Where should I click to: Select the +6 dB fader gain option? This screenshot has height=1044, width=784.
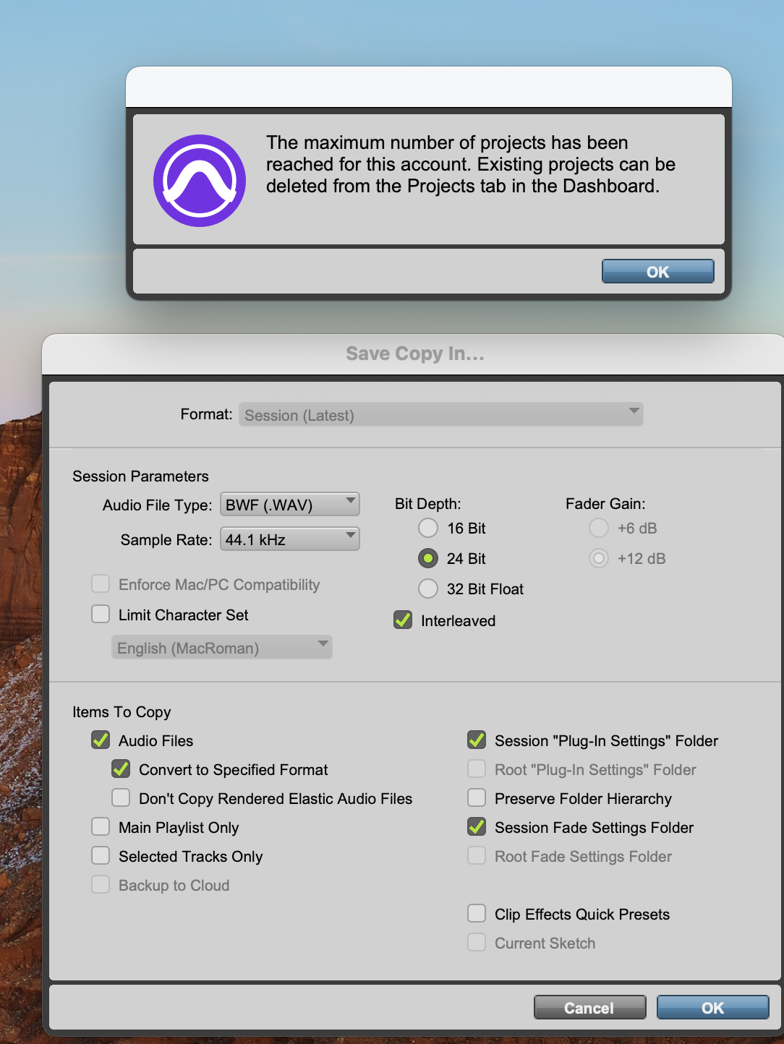tap(599, 528)
